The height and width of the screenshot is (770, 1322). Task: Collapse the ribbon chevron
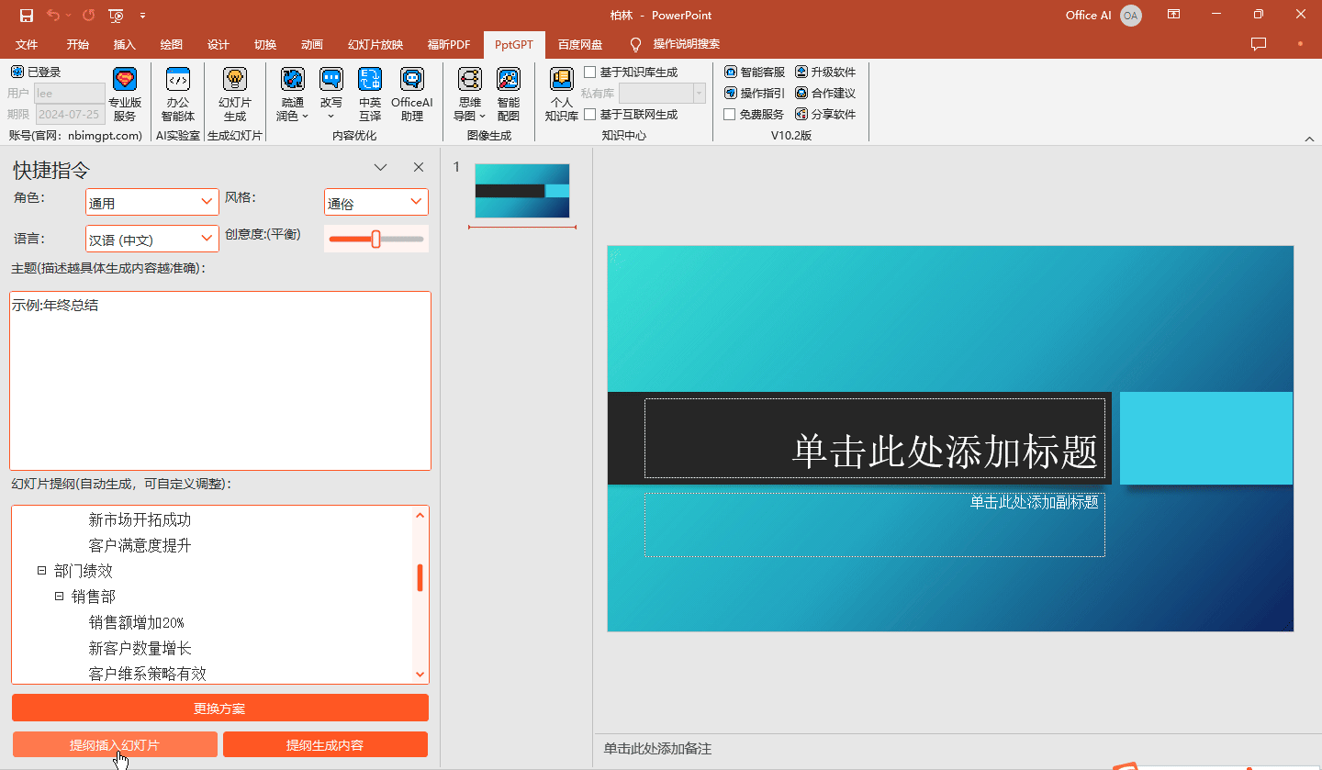click(x=1310, y=138)
